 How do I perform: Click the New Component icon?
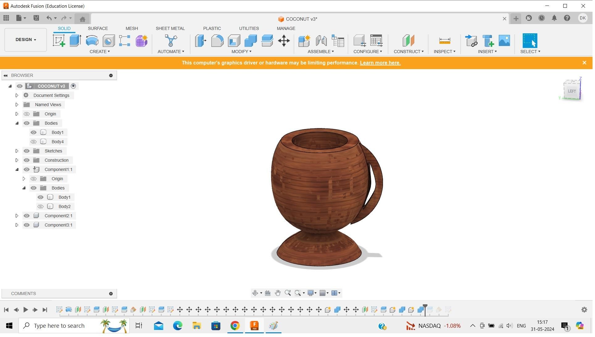point(304,41)
